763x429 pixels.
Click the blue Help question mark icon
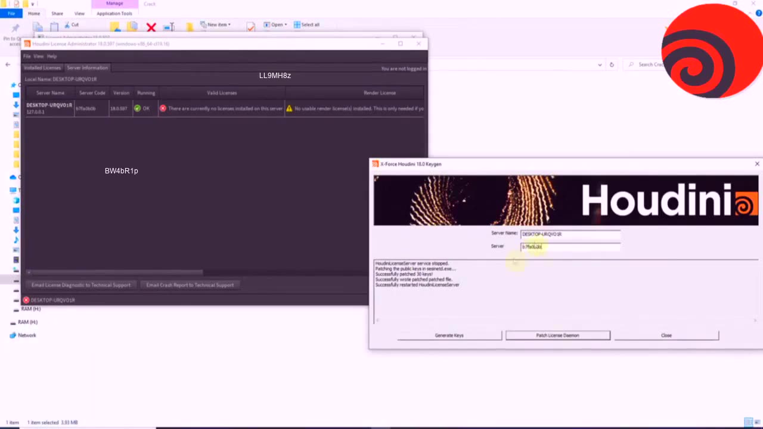[759, 13]
